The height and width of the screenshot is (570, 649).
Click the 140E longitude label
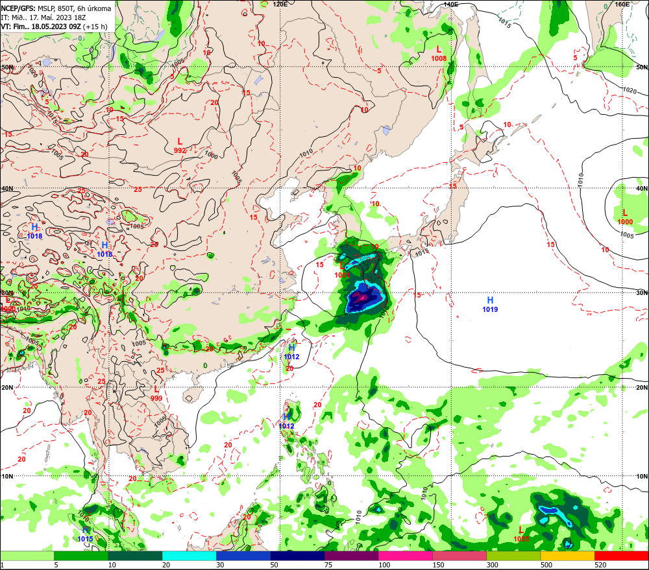(451, 4)
